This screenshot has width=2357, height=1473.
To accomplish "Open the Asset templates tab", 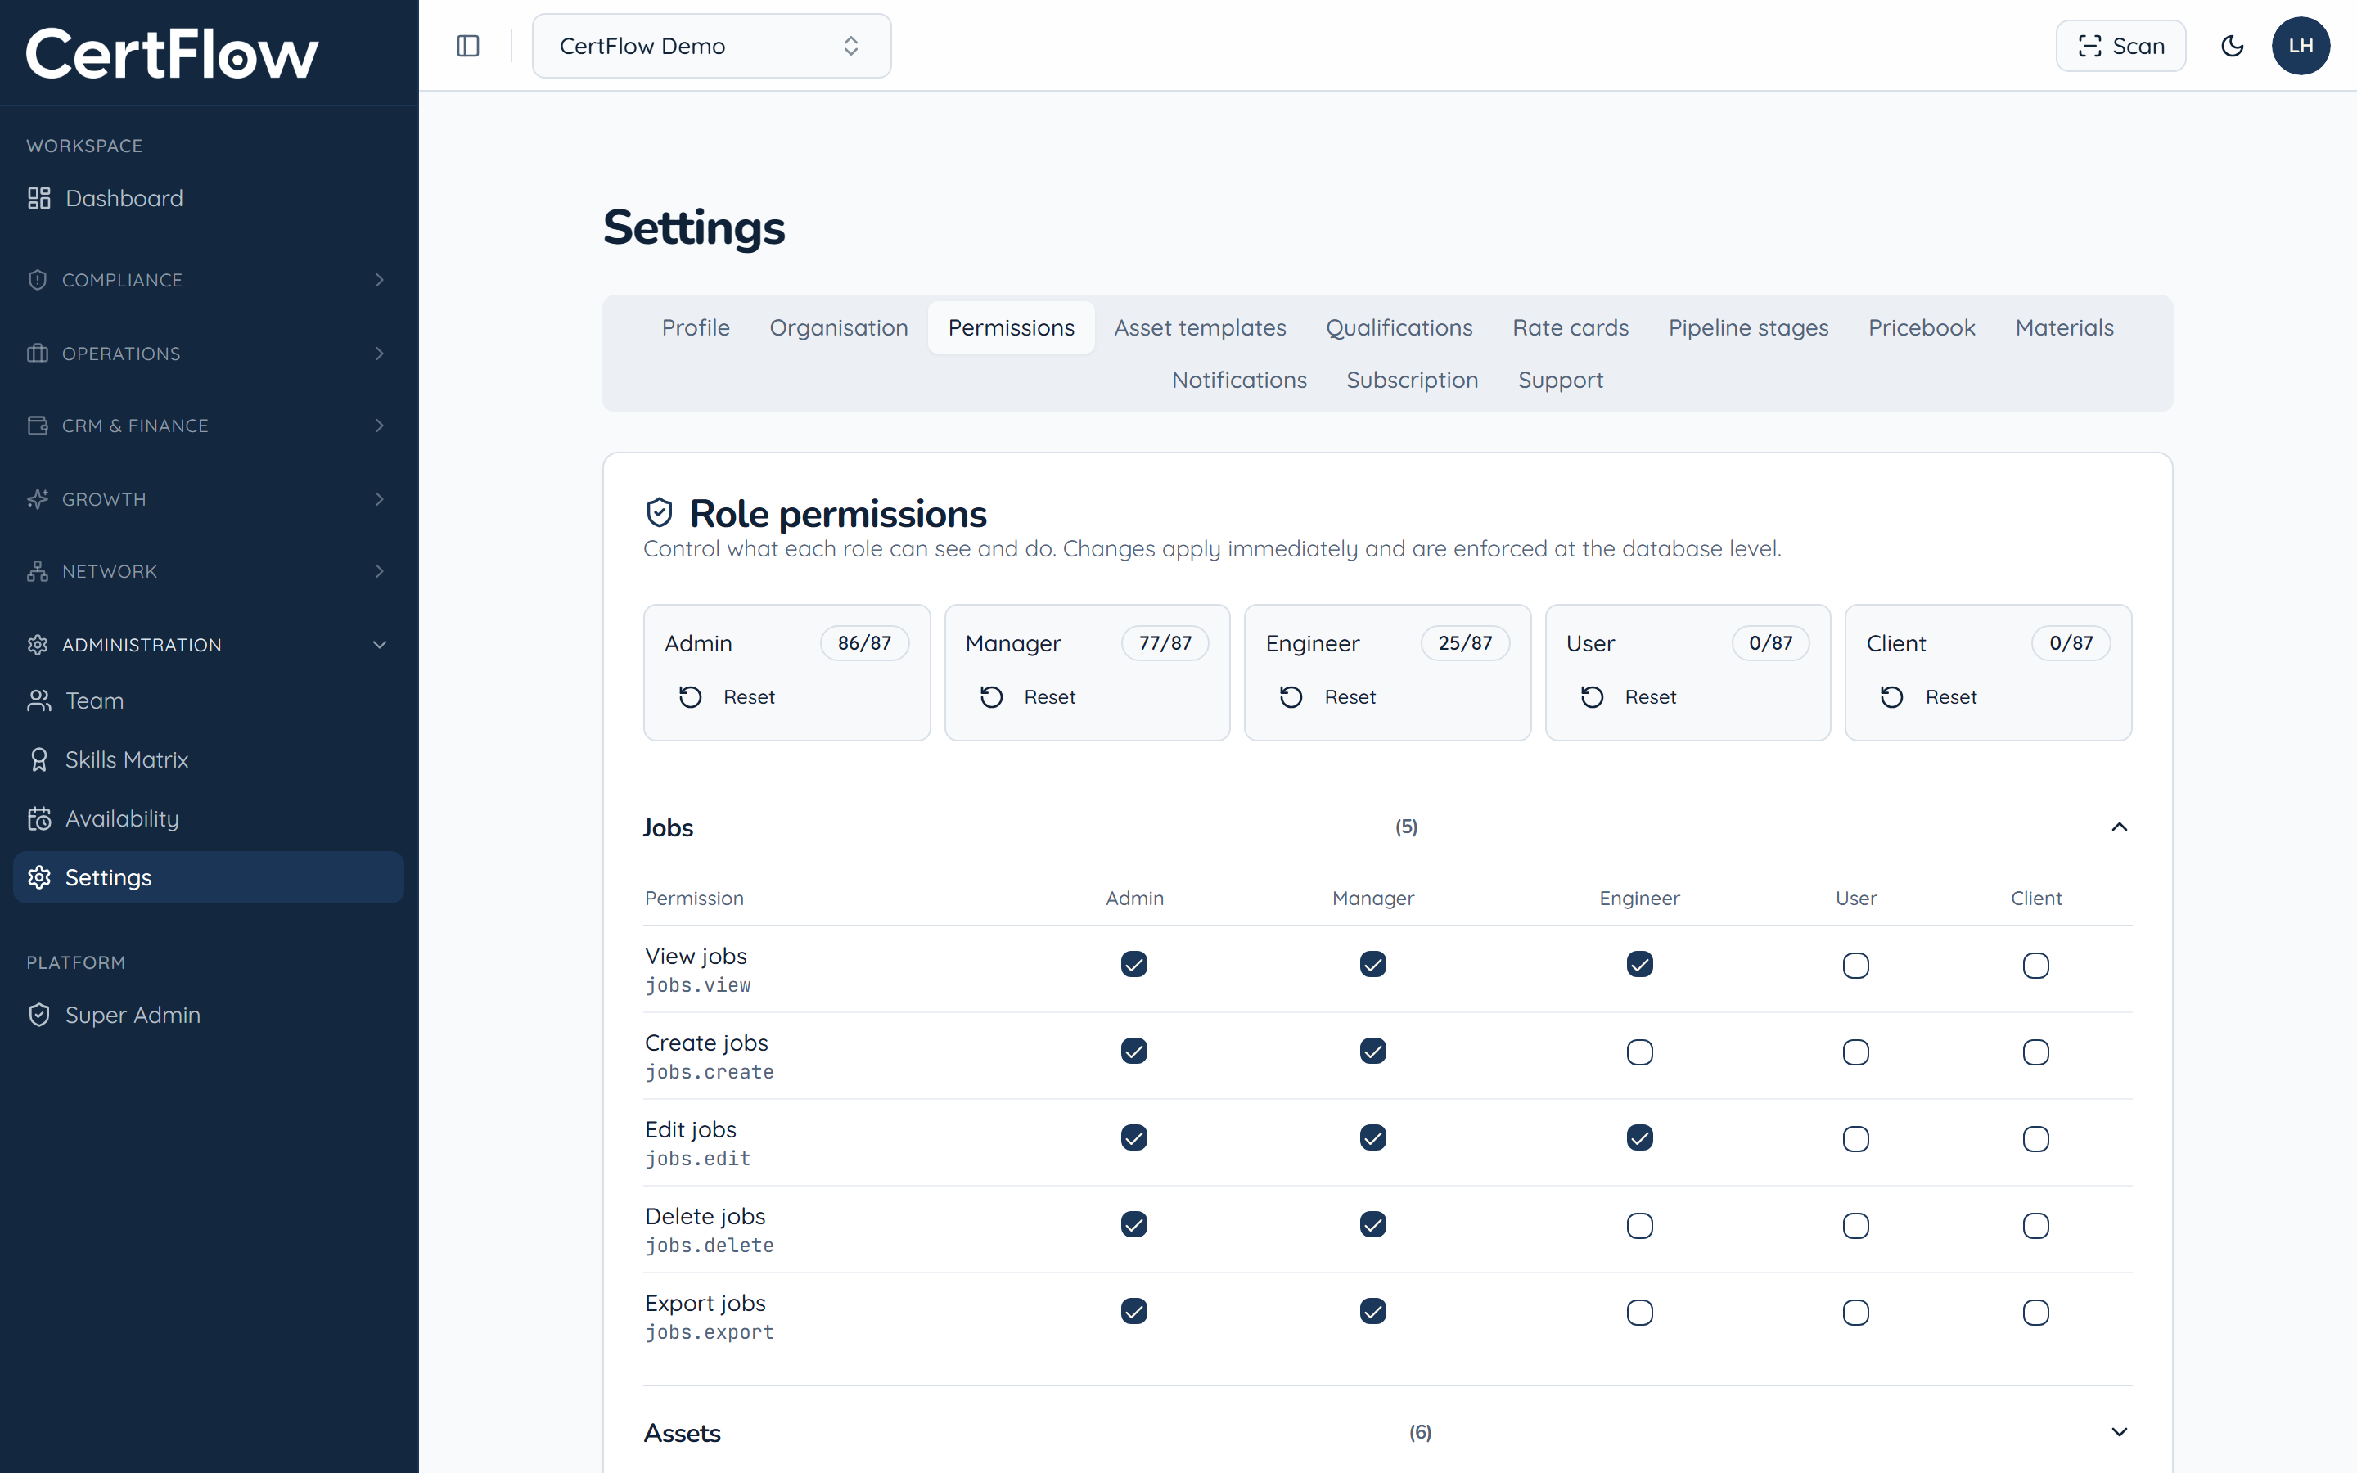I will [1200, 327].
